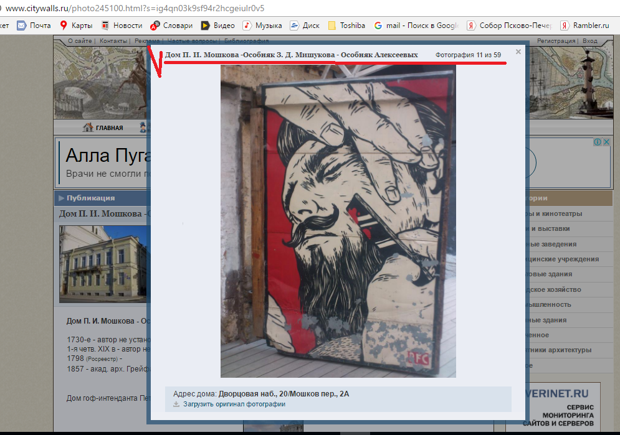Open the Реклама menu link
This screenshot has height=435, width=620.
(147, 40)
